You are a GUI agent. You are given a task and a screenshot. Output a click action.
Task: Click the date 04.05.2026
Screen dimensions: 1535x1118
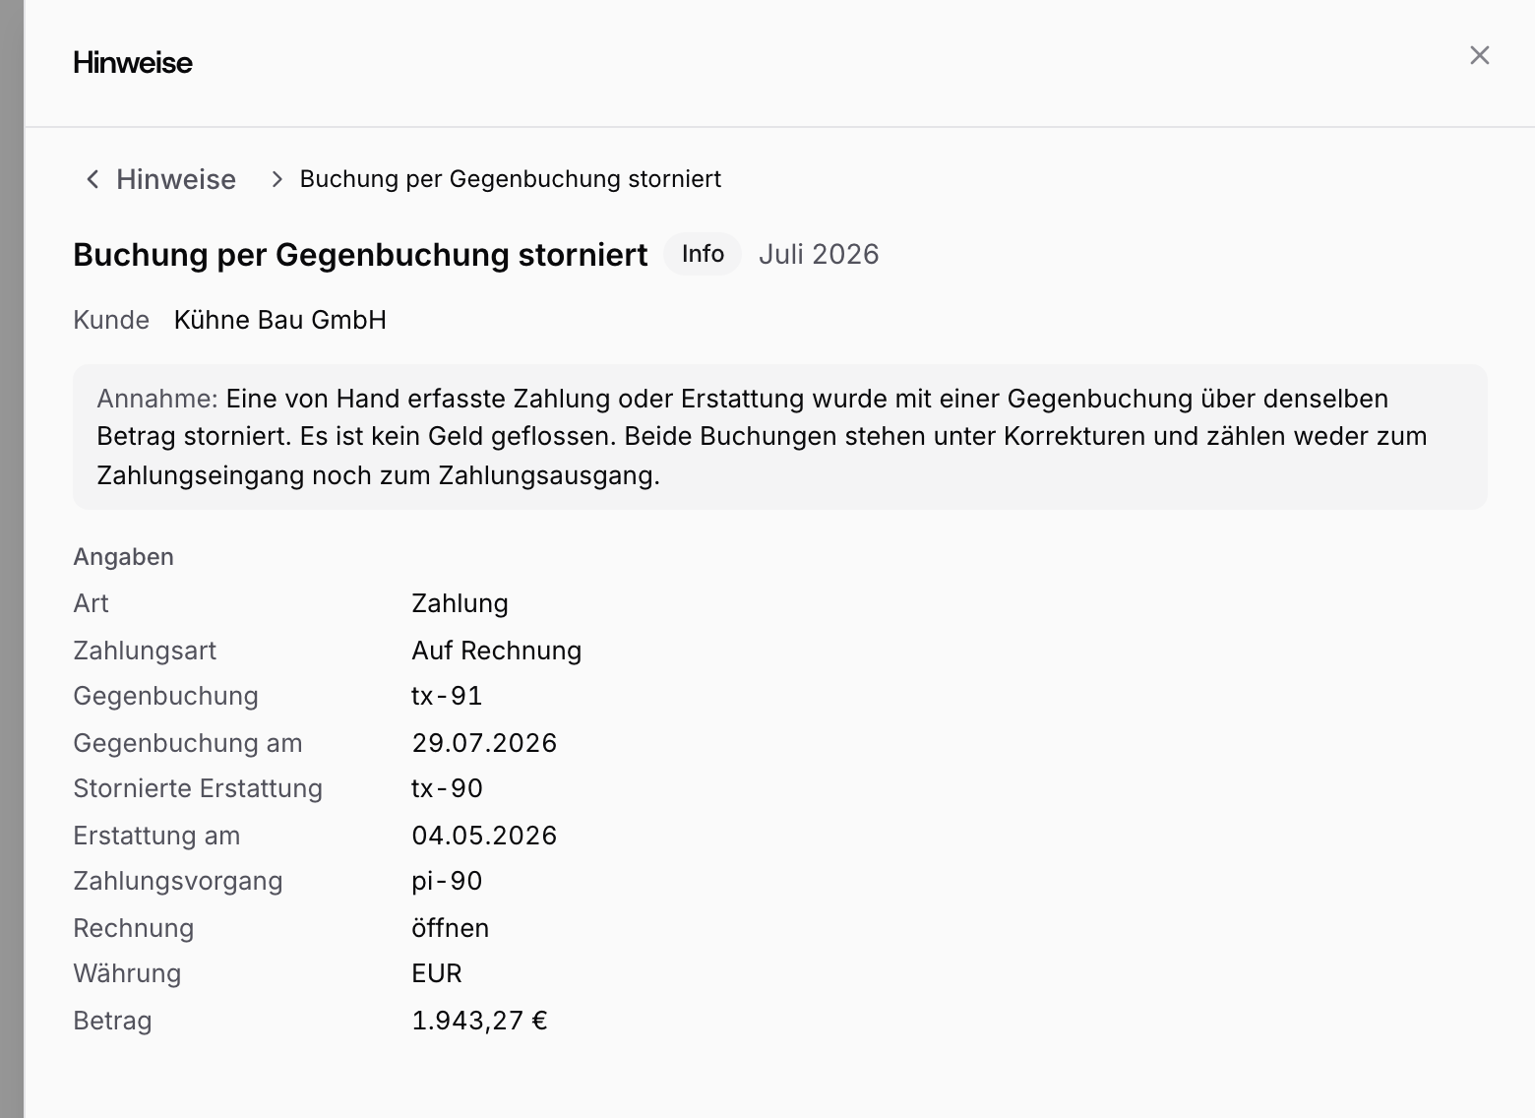click(485, 836)
